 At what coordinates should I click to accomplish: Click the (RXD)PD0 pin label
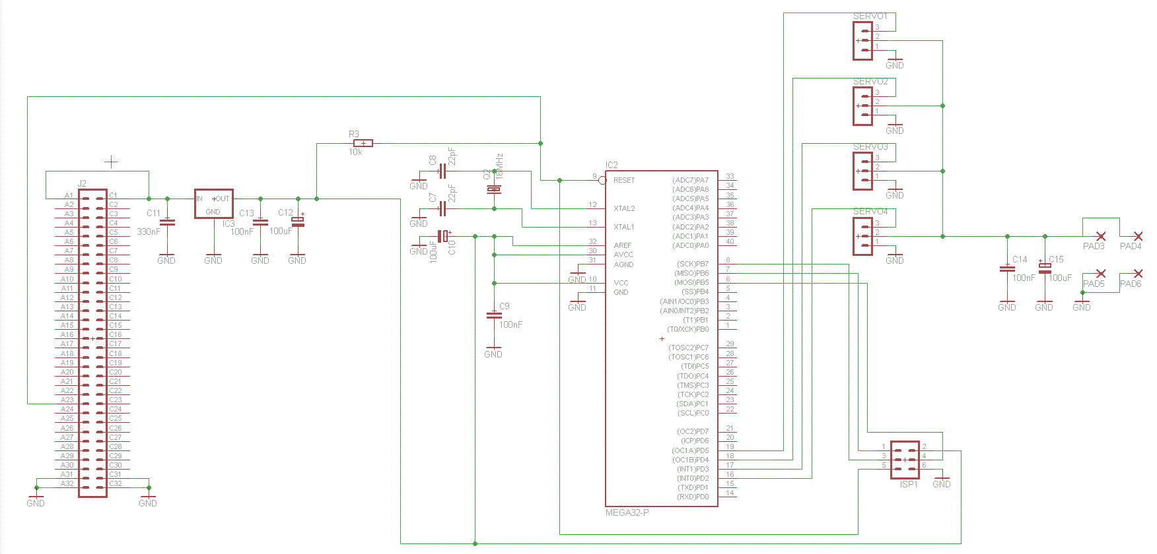693,497
